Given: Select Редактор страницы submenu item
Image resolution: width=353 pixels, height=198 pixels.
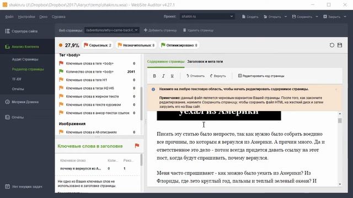Looking at the screenshot, I should pos(28,69).
